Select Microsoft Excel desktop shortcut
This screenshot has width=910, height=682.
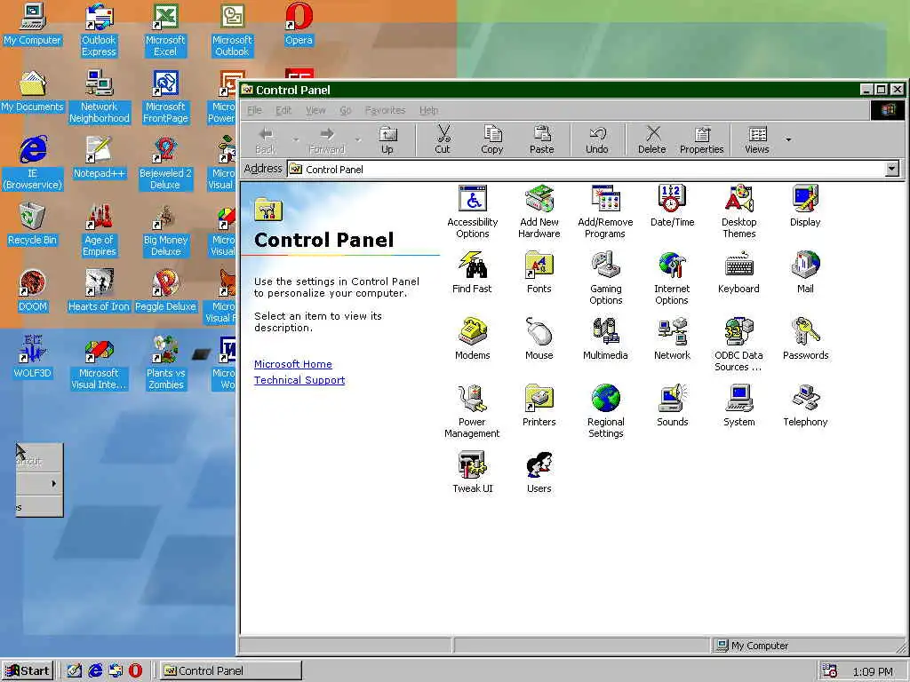165,30
